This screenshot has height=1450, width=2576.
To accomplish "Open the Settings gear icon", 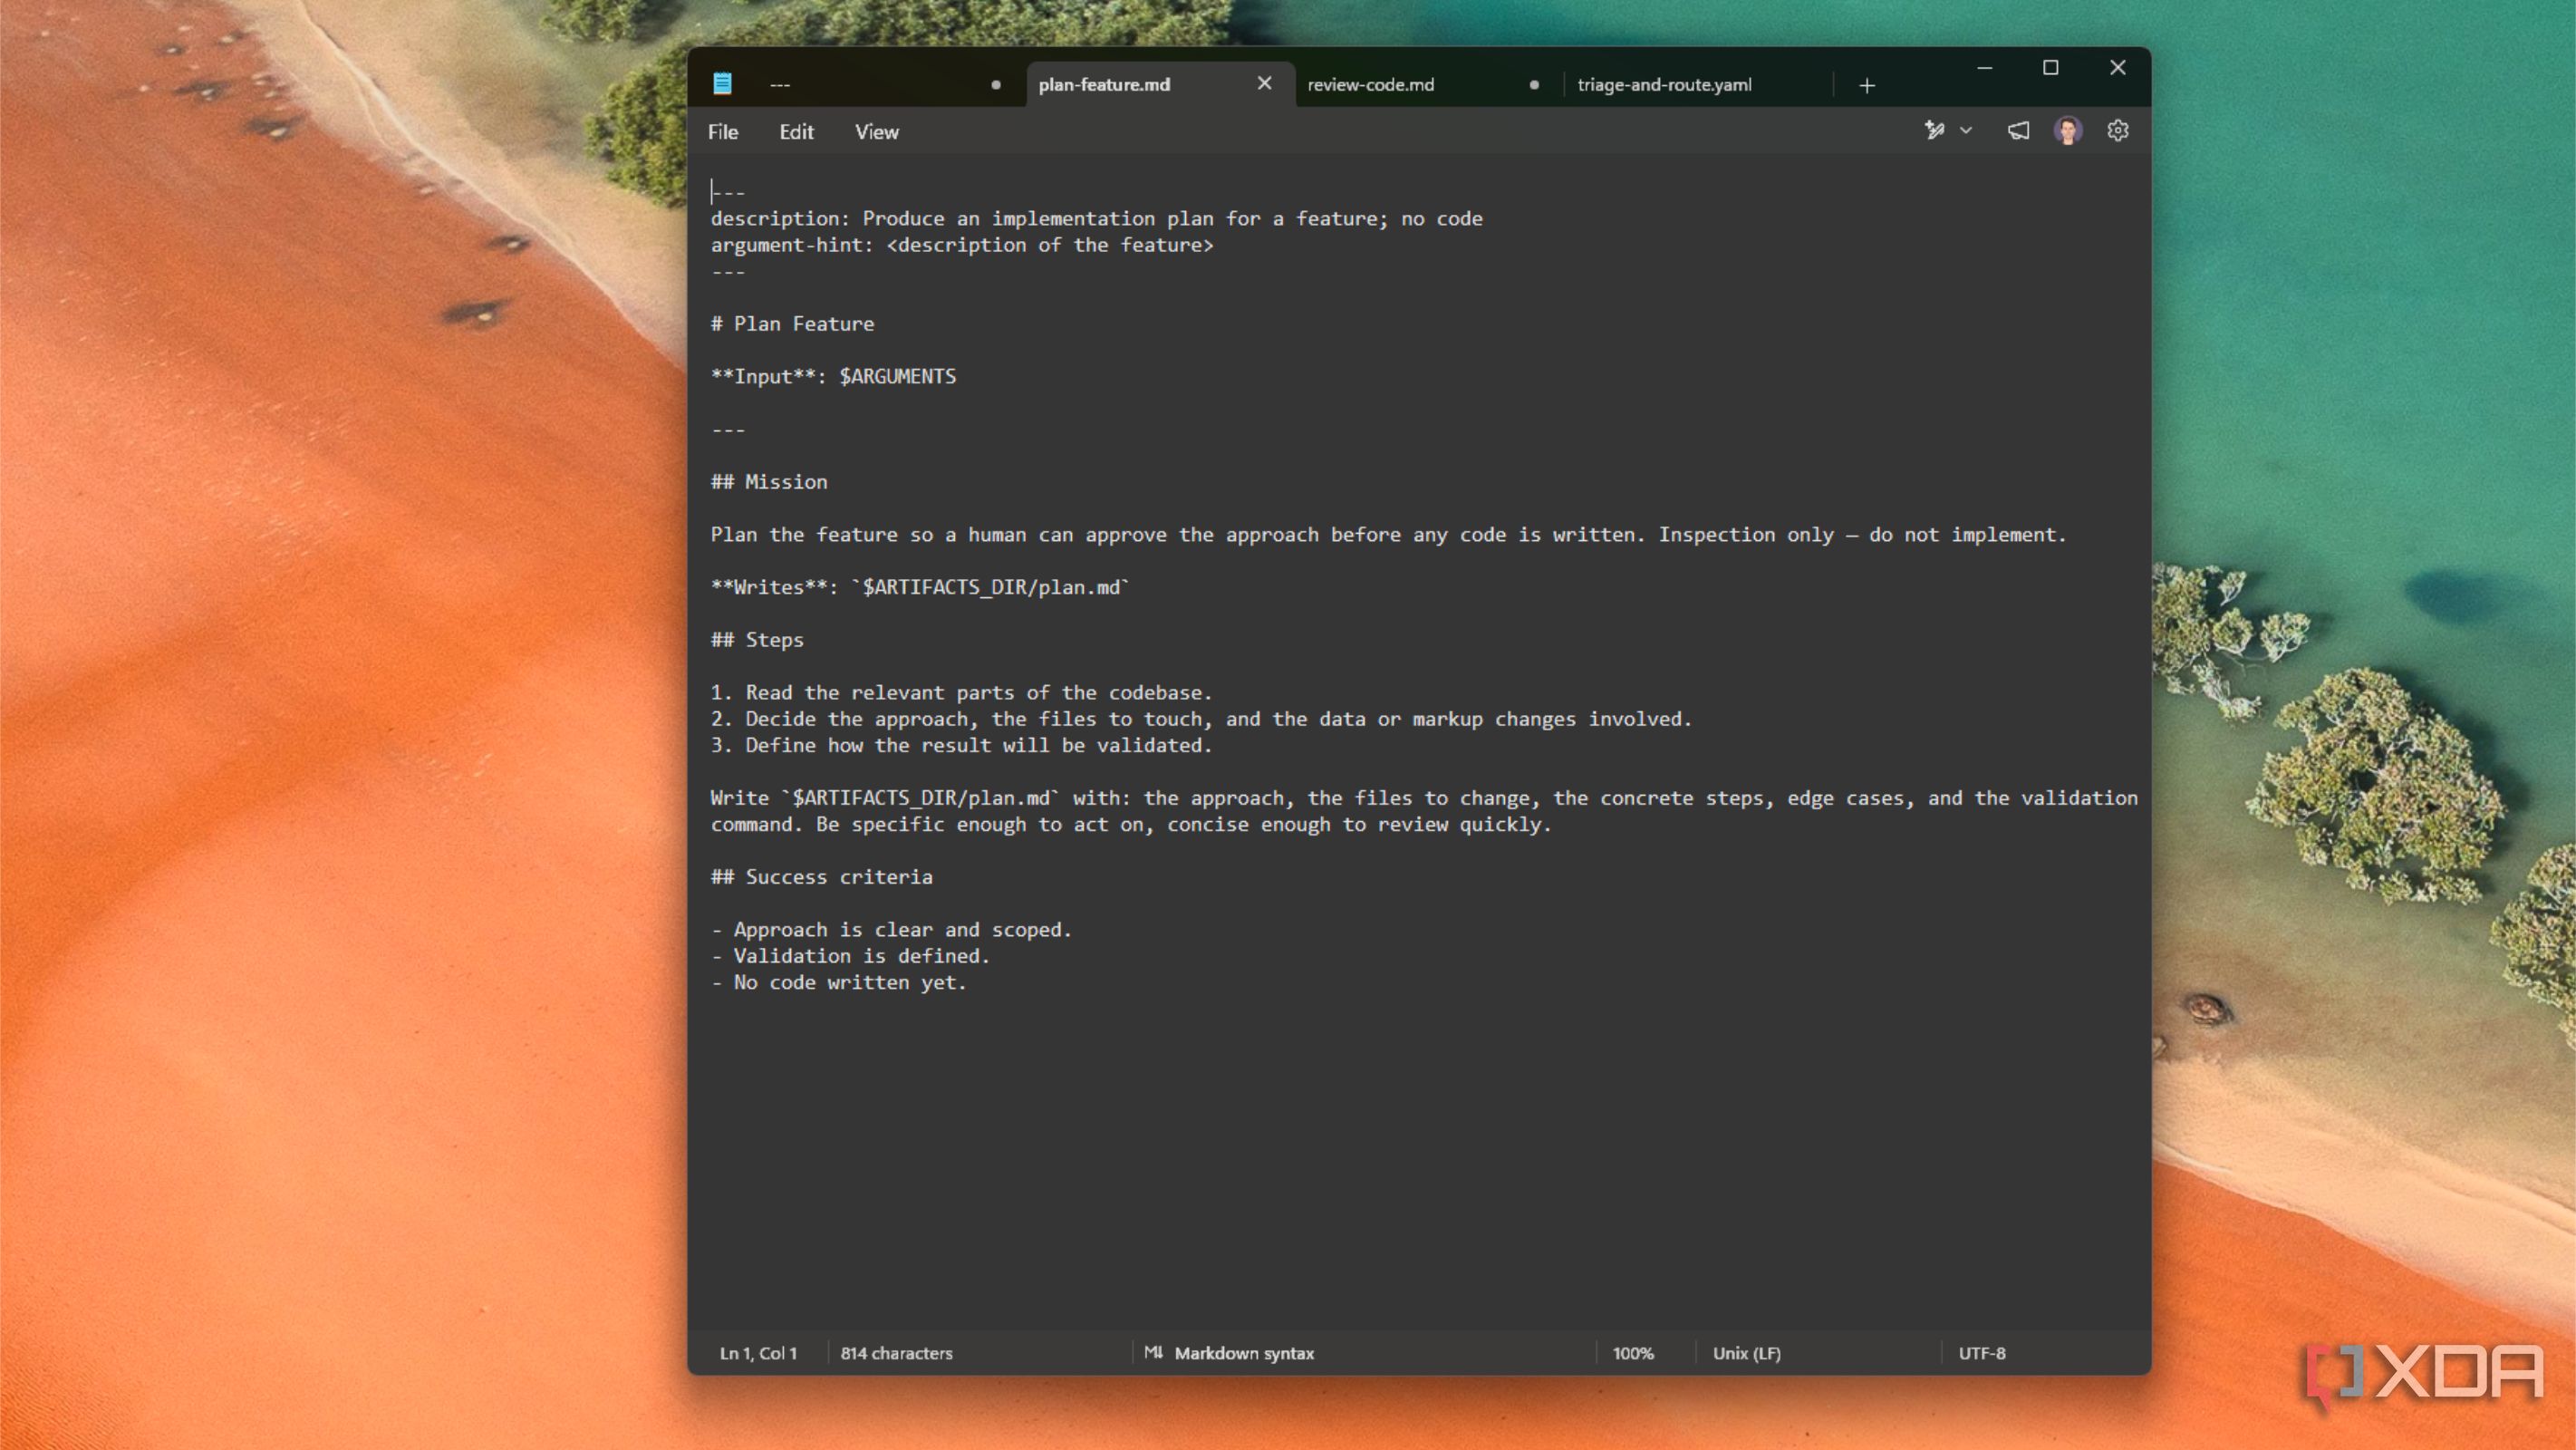I will 2117,131.
